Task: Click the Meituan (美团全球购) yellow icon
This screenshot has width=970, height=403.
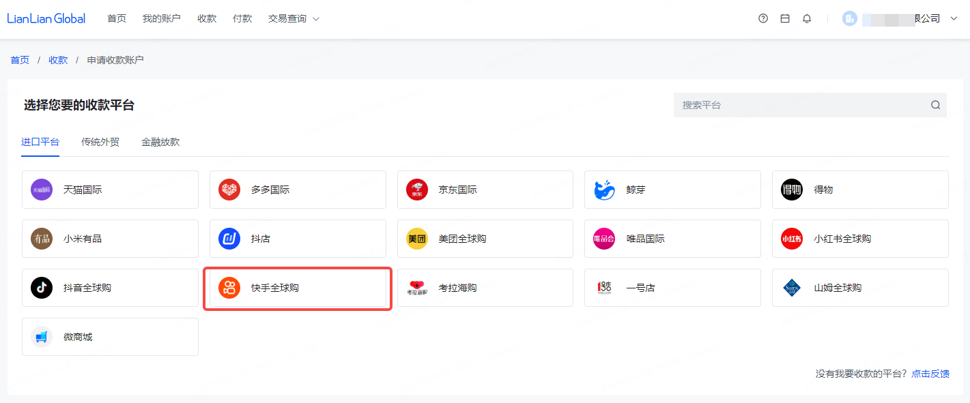Action: tap(417, 239)
